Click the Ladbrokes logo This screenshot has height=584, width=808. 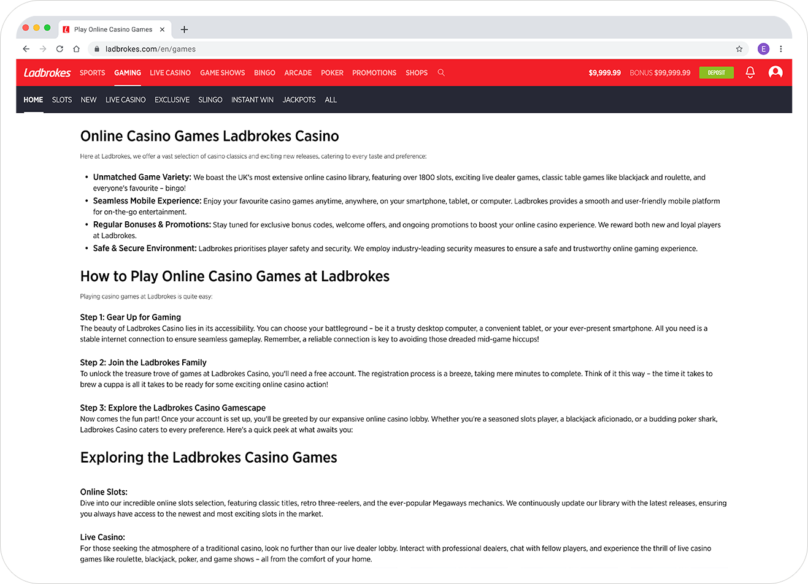pyautogui.click(x=47, y=73)
